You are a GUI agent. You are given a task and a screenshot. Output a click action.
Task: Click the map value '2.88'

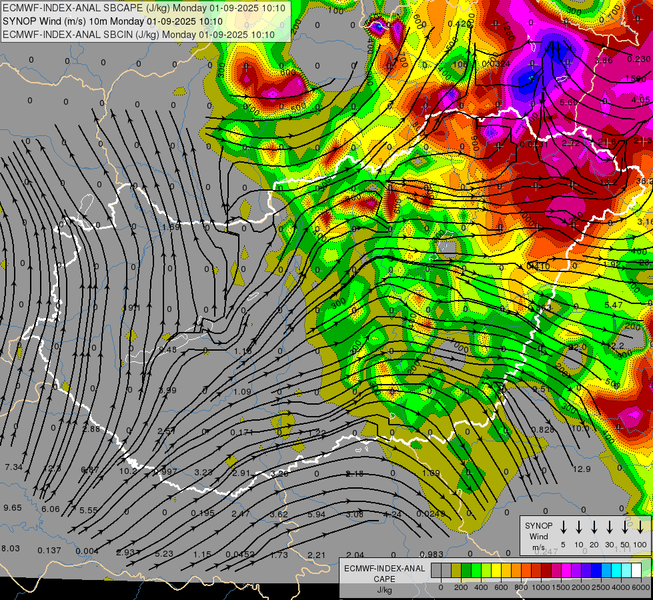pos(91,429)
